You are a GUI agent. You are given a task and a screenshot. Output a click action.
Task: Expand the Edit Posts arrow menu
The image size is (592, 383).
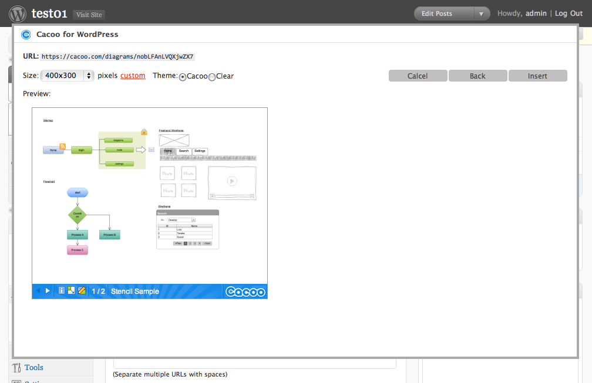click(481, 14)
